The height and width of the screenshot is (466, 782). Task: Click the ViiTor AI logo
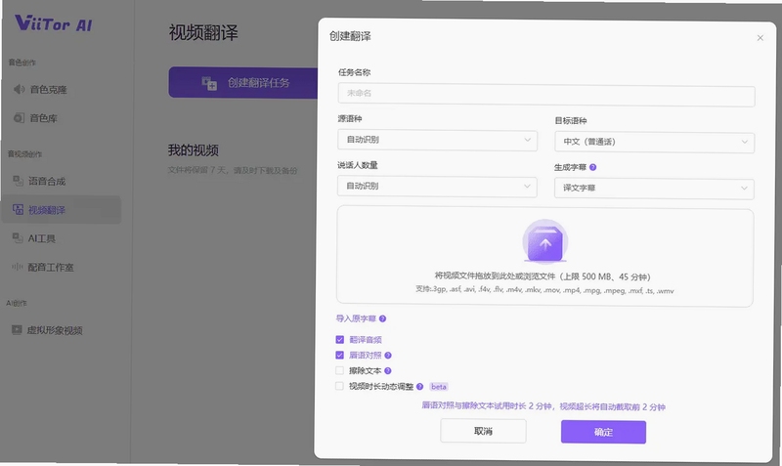pos(54,23)
